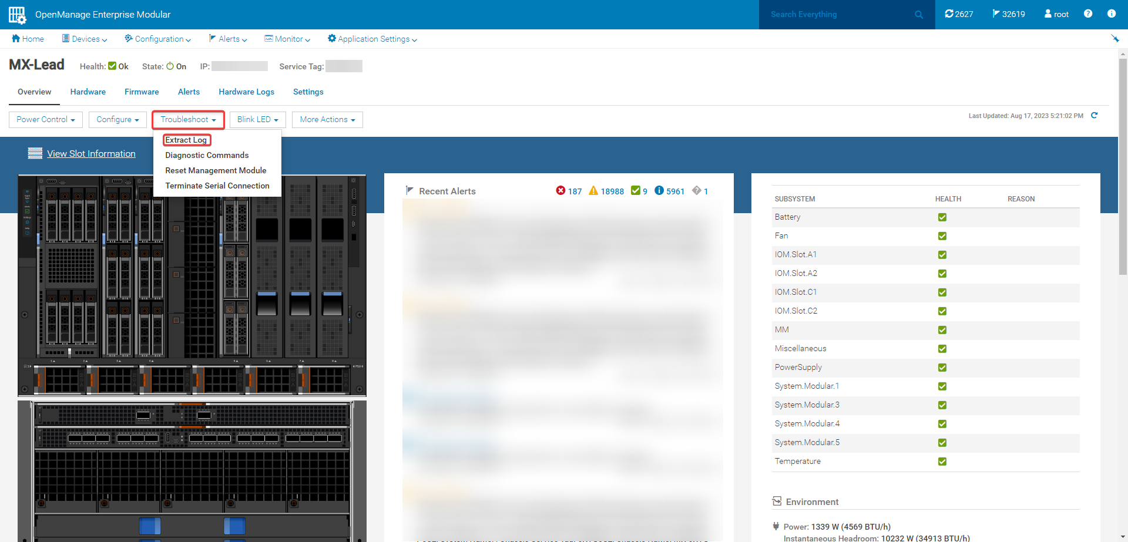Switch to the Hardware Logs tab
The image size is (1128, 542).
click(x=246, y=92)
